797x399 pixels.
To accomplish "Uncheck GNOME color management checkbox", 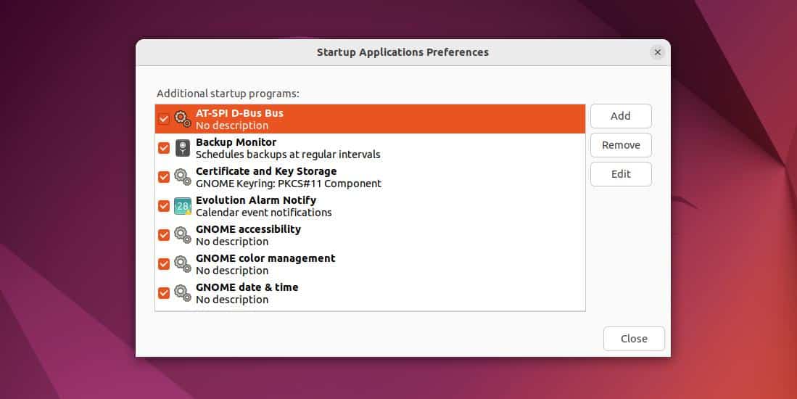I will 164,264.
